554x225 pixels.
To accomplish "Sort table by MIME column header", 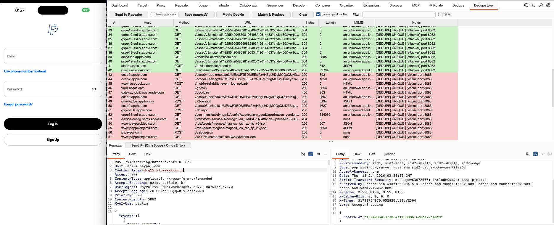I will tap(359, 22).
